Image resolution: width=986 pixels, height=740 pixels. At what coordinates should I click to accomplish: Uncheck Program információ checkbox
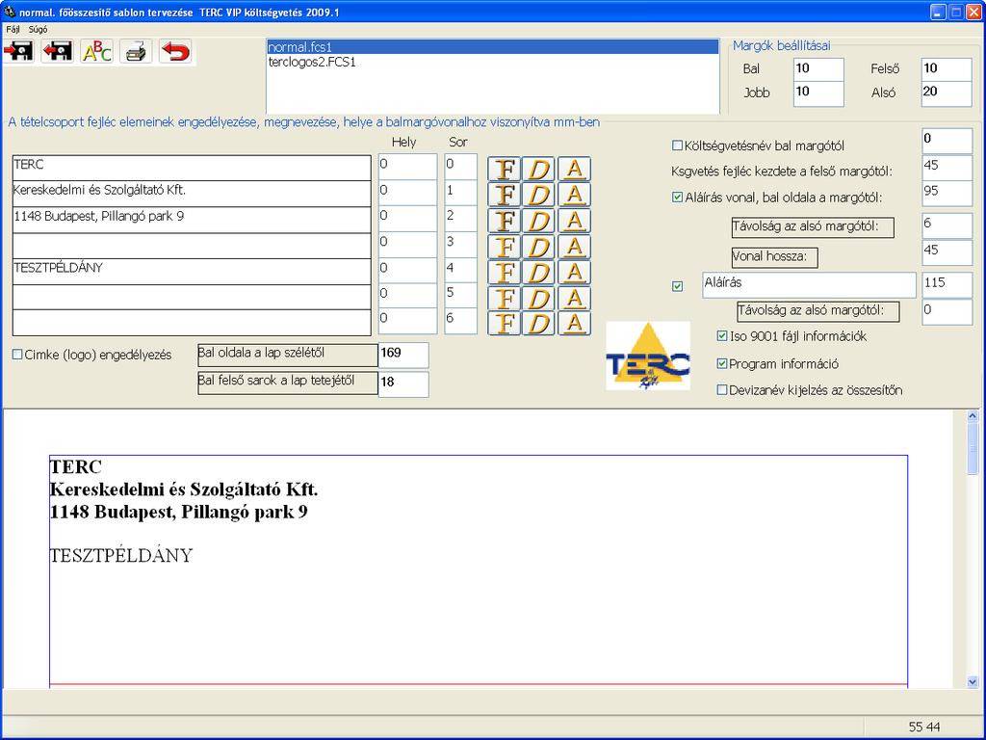point(722,363)
